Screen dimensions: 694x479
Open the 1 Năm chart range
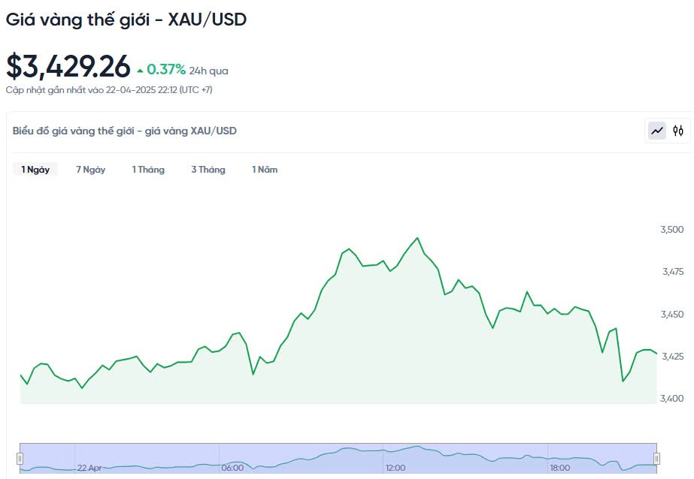(x=265, y=170)
